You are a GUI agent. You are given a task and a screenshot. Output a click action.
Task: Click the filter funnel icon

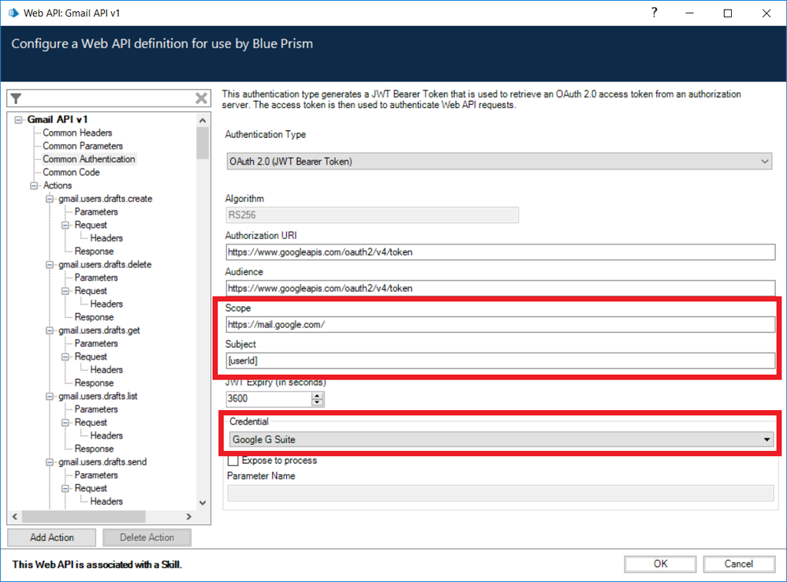tap(16, 99)
